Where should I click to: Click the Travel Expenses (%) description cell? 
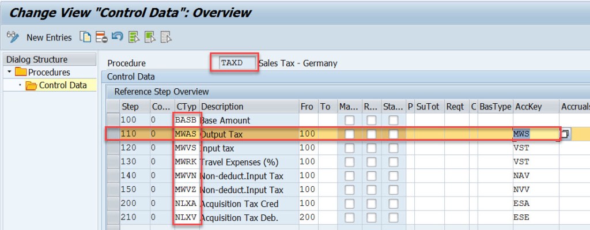tap(249, 162)
